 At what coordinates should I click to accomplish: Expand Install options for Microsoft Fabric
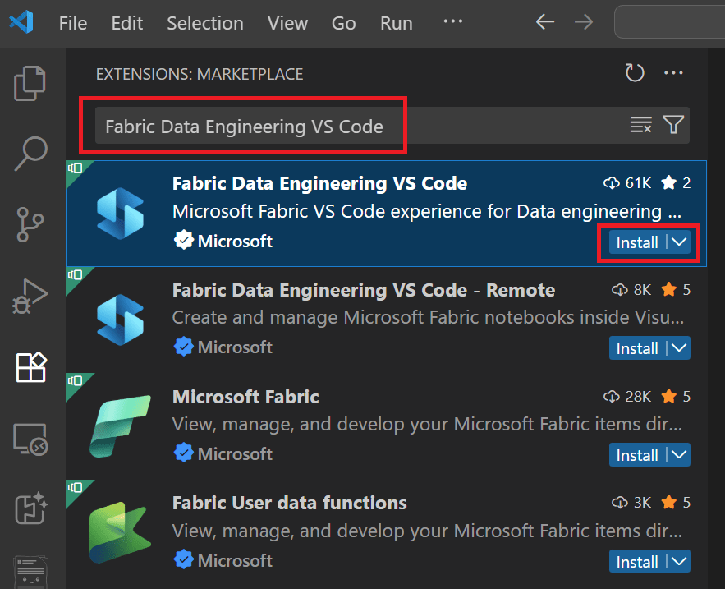(x=679, y=454)
